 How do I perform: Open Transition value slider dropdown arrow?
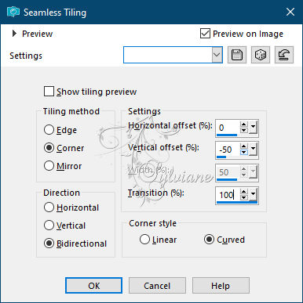253,195
